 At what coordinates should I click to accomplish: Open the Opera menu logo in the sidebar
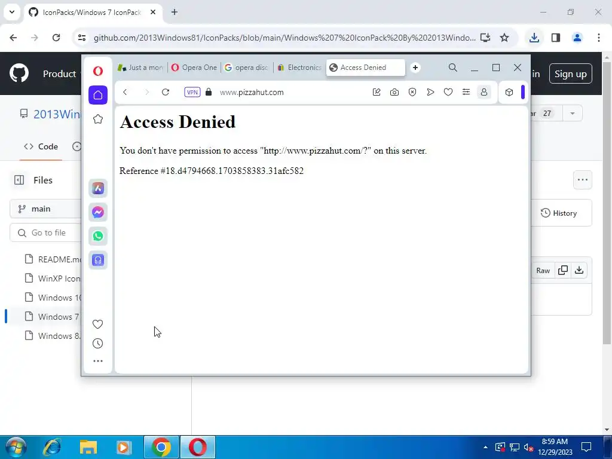coord(98,71)
